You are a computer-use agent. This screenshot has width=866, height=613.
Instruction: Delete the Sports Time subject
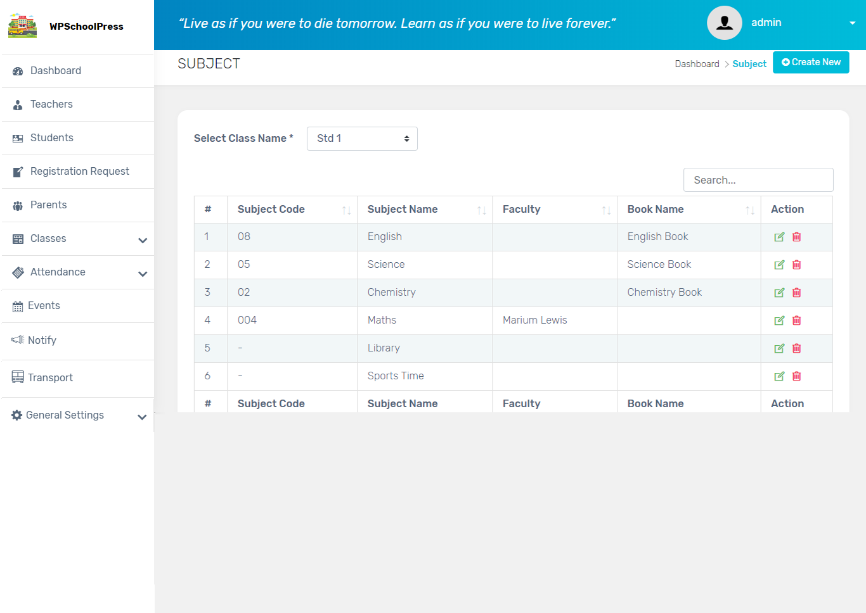797,376
